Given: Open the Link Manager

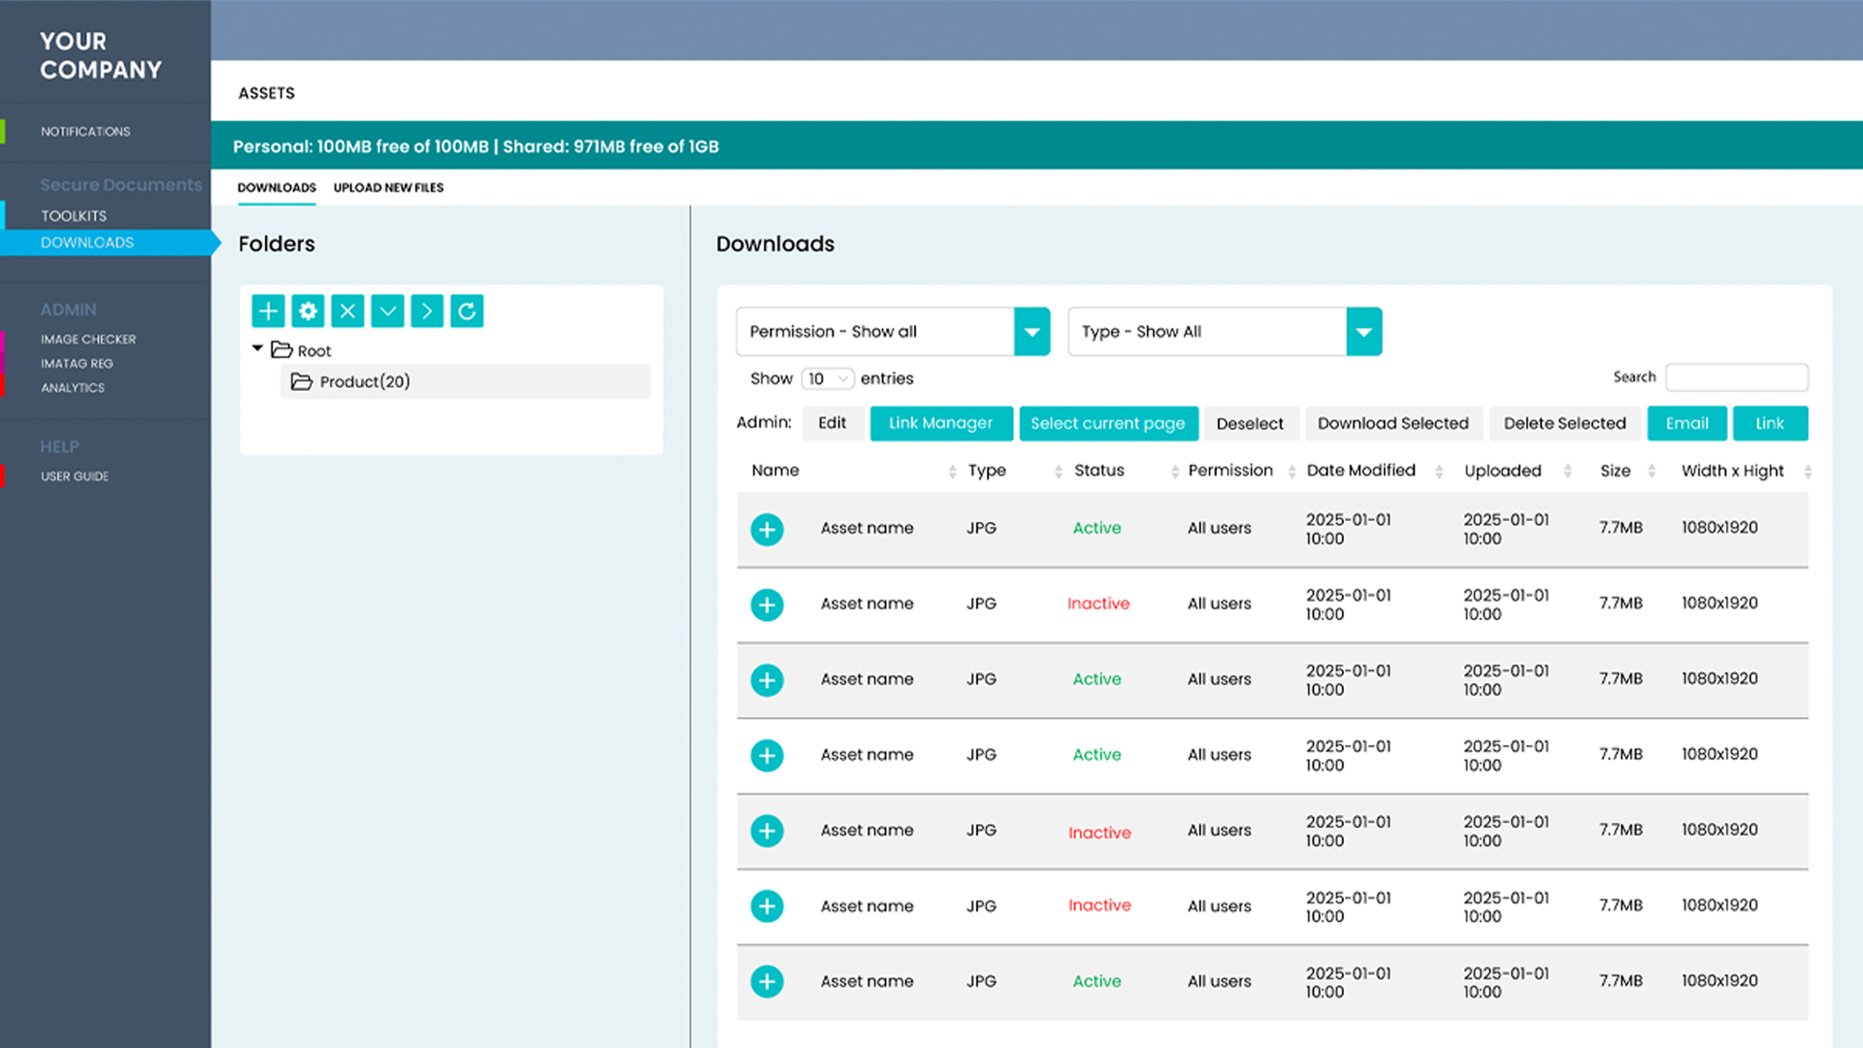Looking at the screenshot, I should click(x=941, y=423).
